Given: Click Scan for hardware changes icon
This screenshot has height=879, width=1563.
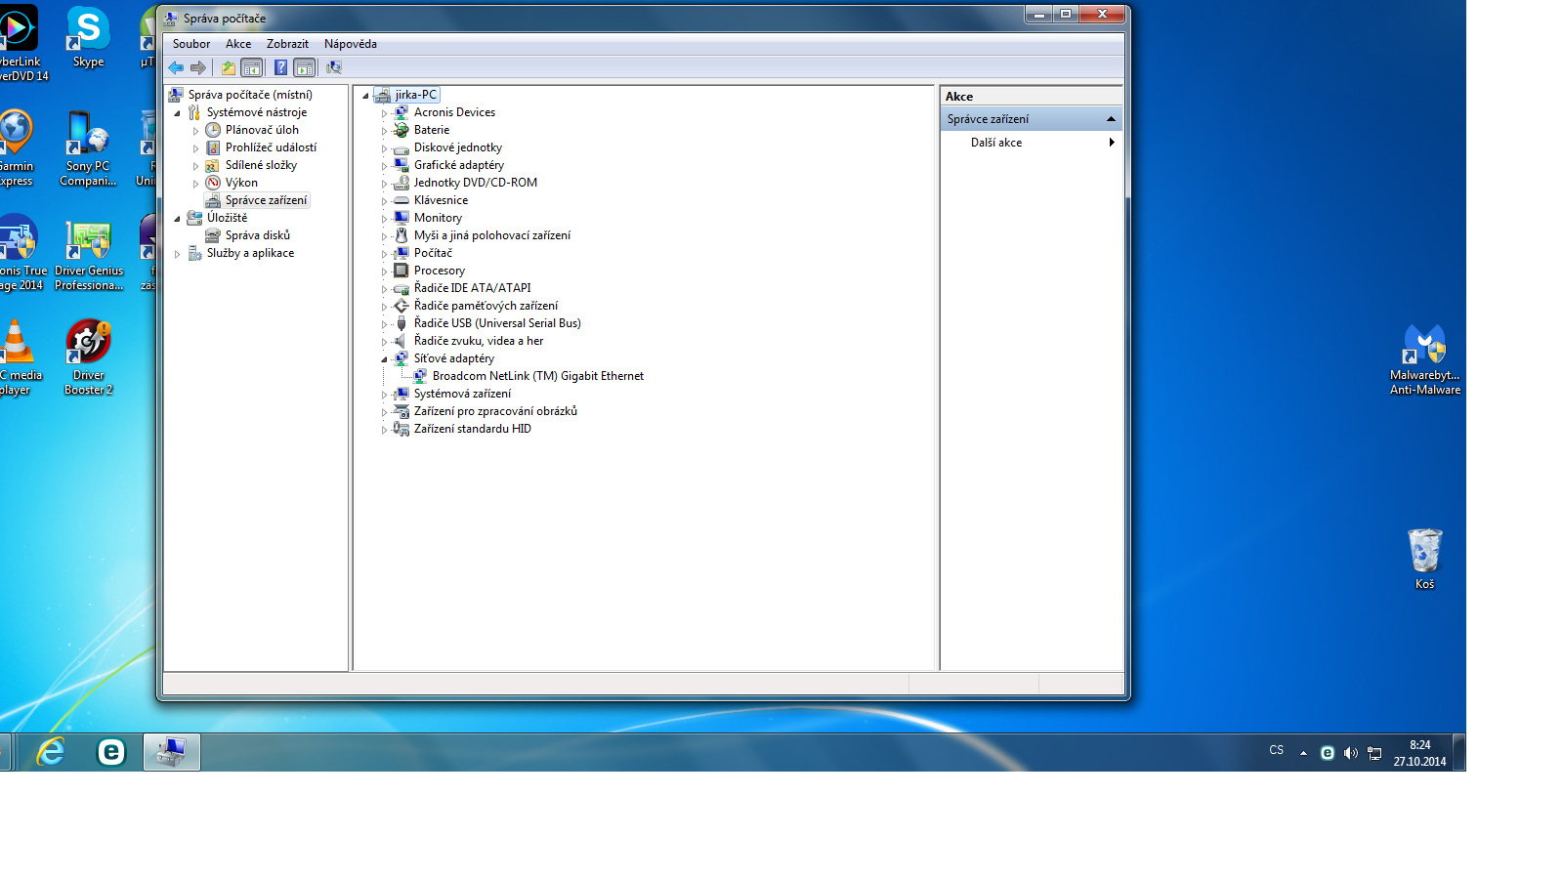Looking at the screenshot, I should click(334, 67).
